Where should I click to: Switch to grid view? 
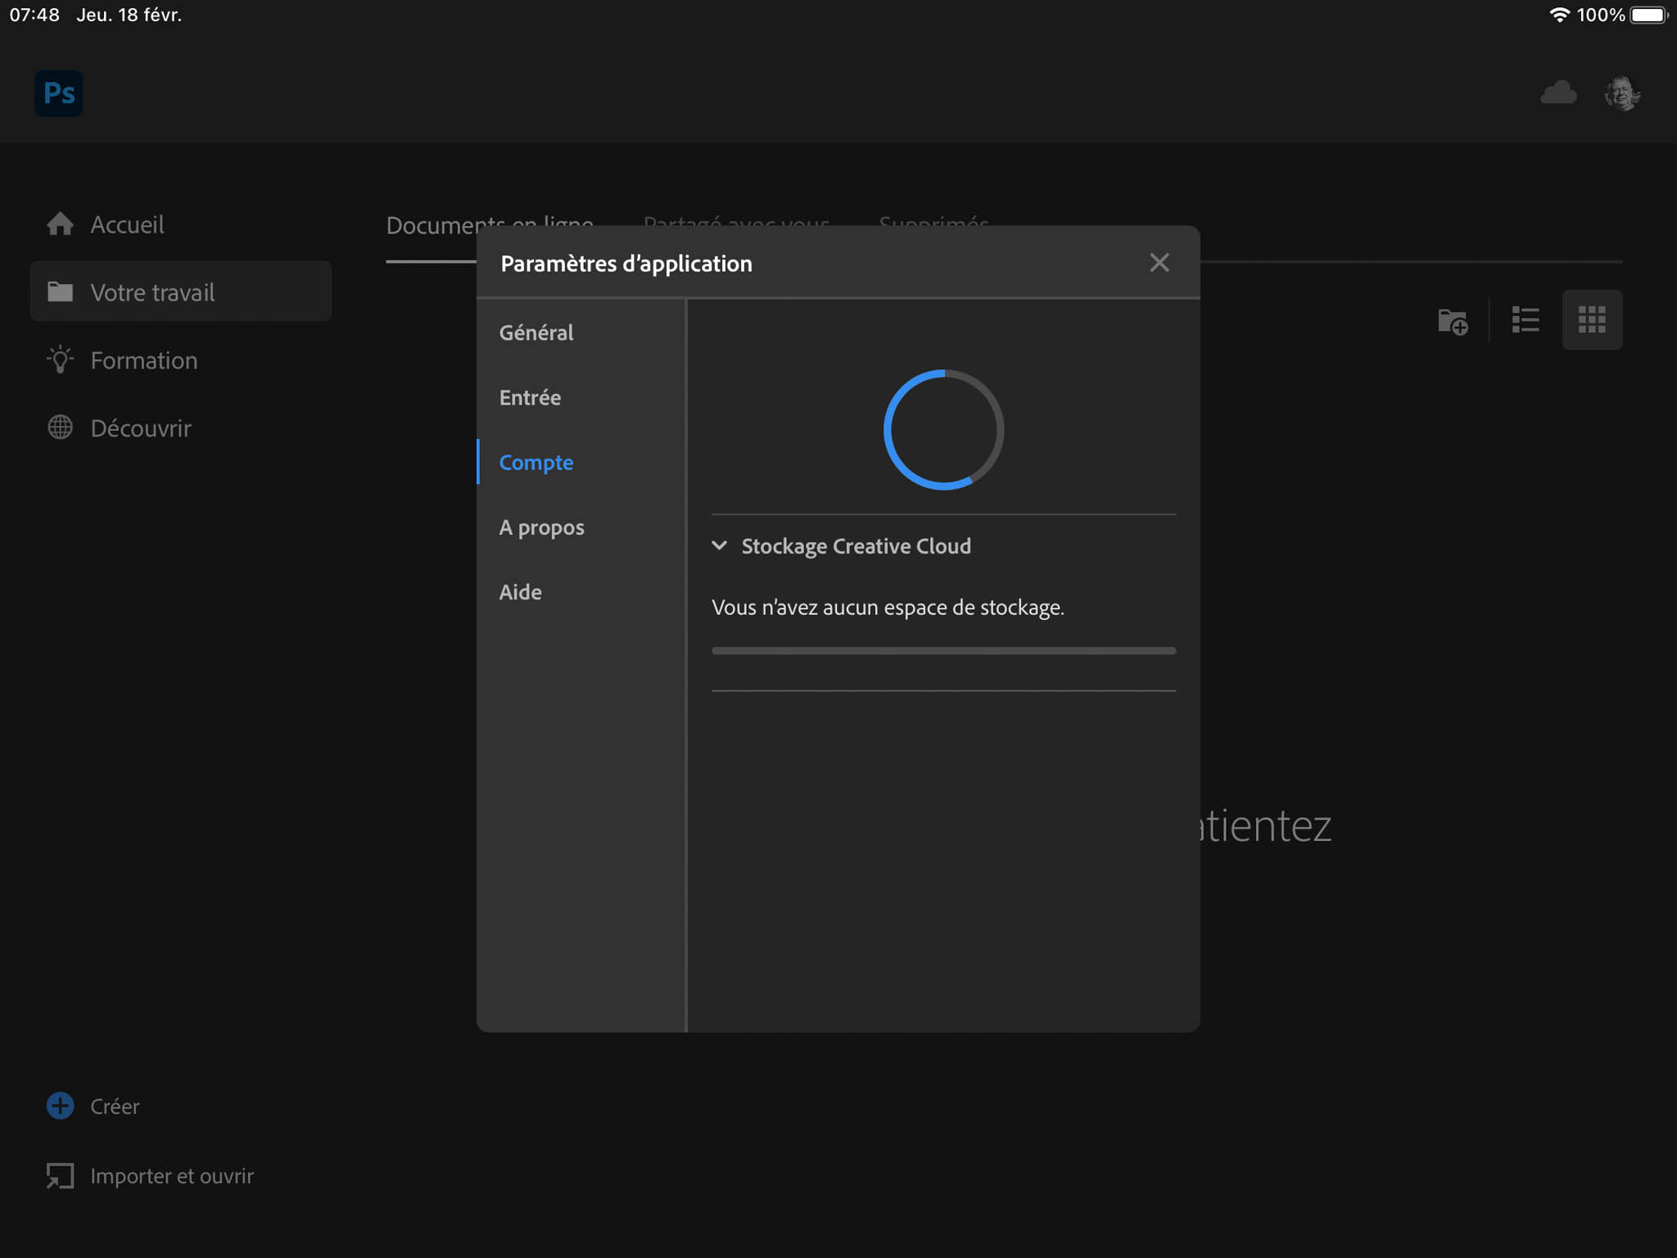(1592, 319)
